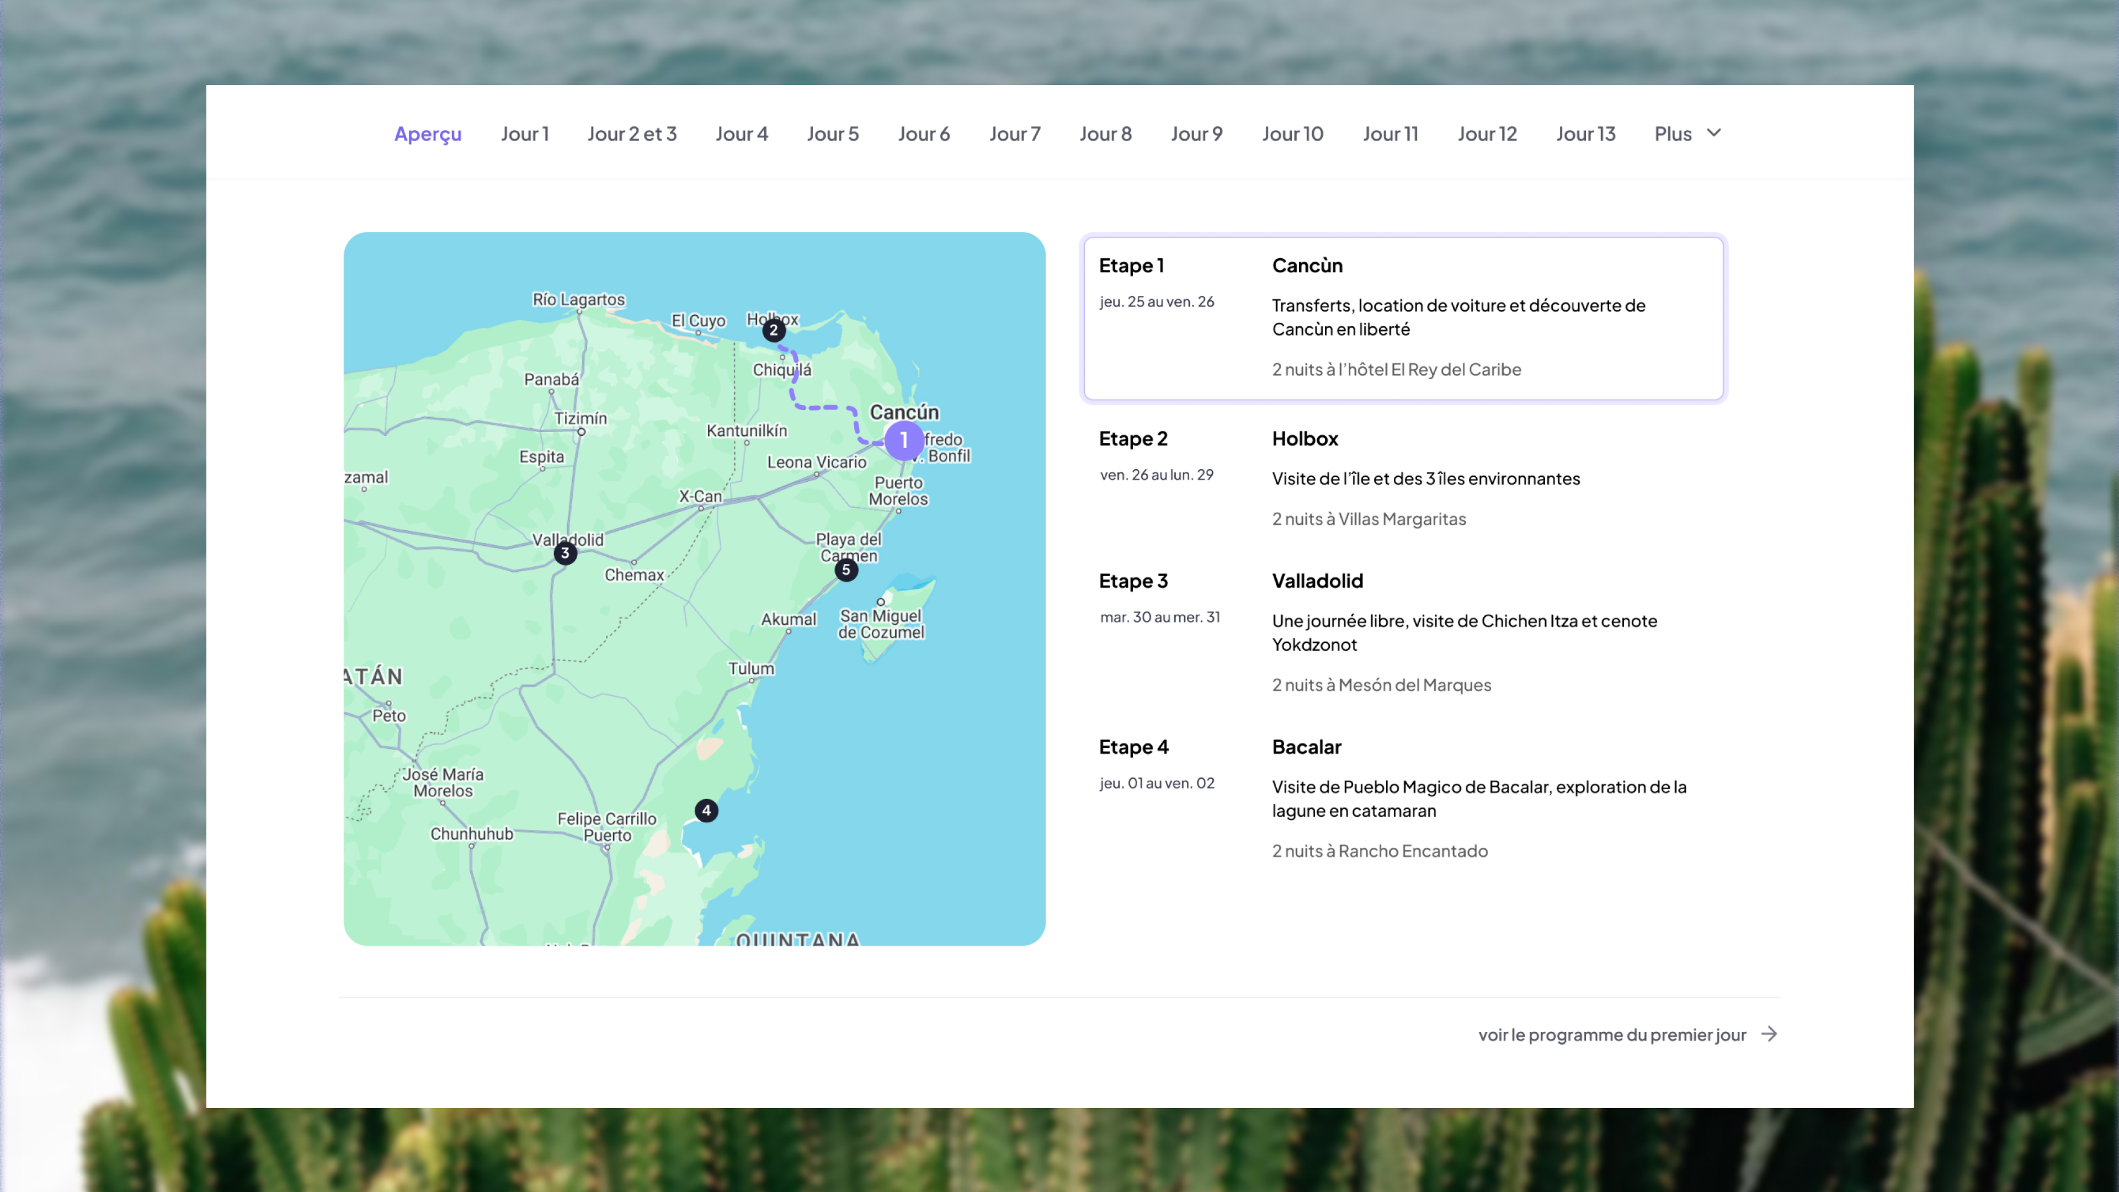
Task: Click the X-Can label on the map
Action: (x=700, y=496)
